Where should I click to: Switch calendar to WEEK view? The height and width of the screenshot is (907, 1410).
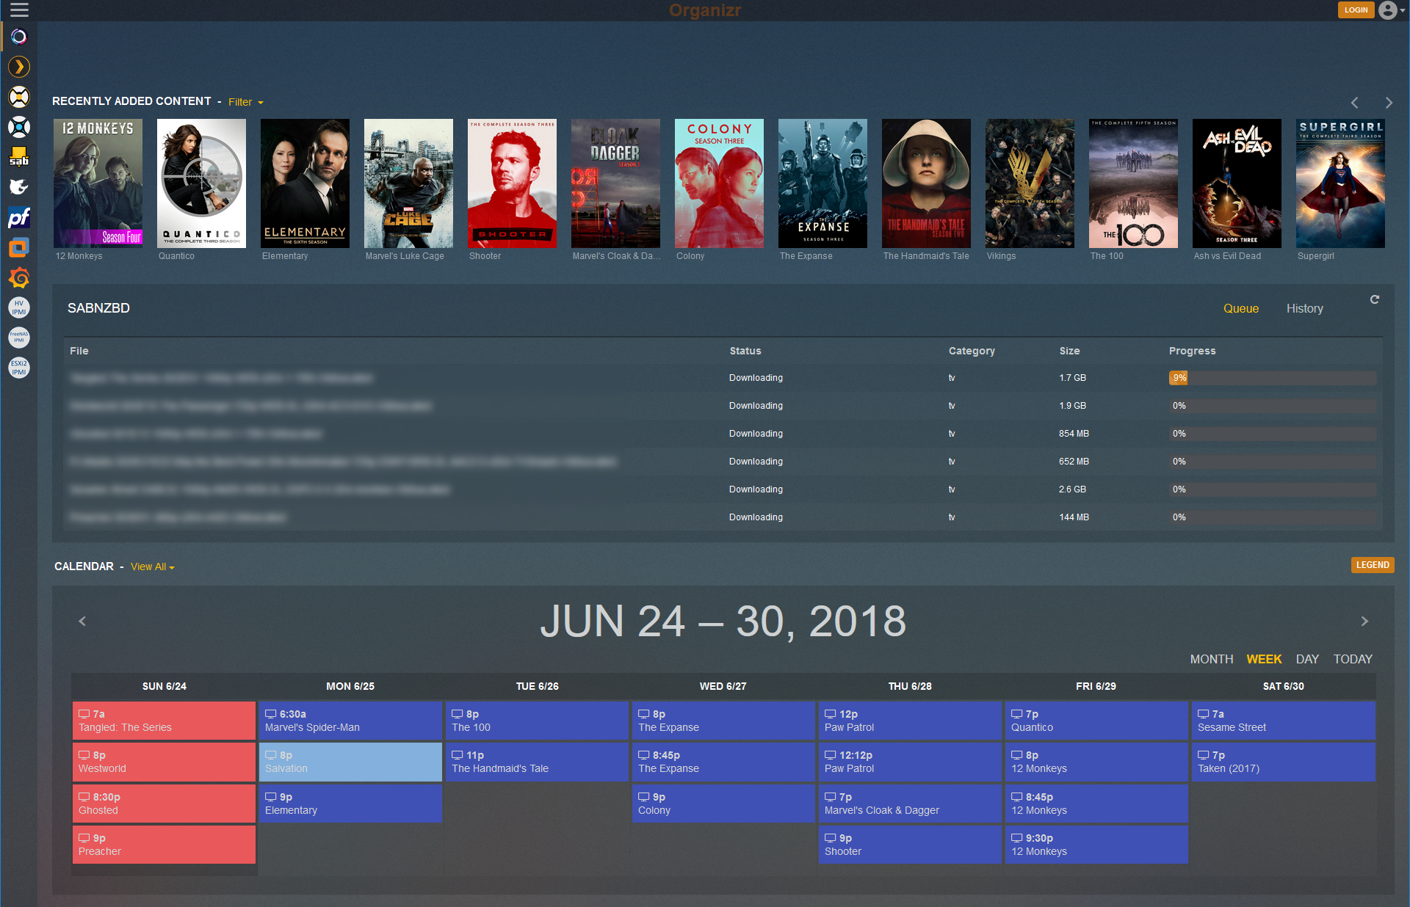[x=1263, y=659]
